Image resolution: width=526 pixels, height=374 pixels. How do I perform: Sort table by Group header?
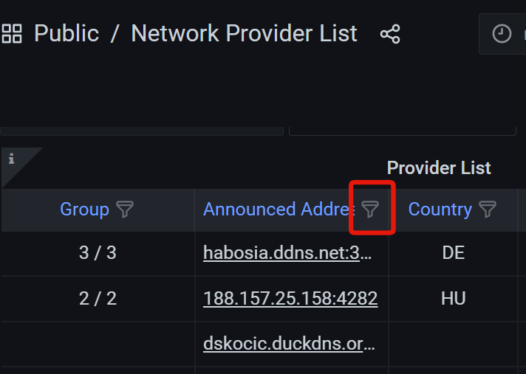tap(84, 209)
